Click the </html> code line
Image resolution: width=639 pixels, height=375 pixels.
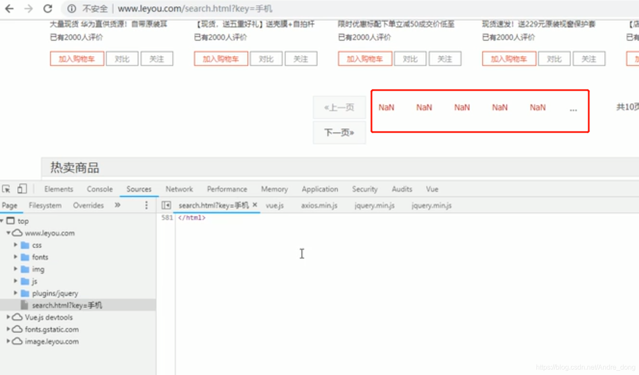click(192, 217)
